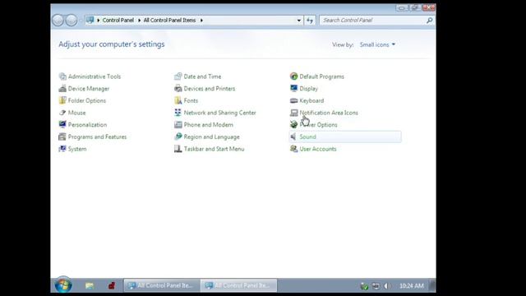Viewport: 526px width, 296px height.
Task: Click the red pinned taskbar application icon
Action: (x=112, y=285)
